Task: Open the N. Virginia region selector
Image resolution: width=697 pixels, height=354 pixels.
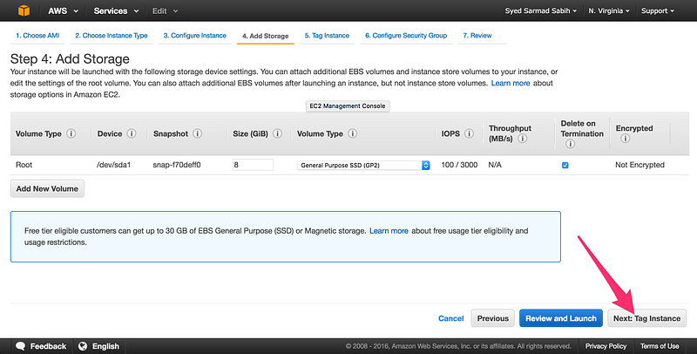Action: click(609, 10)
